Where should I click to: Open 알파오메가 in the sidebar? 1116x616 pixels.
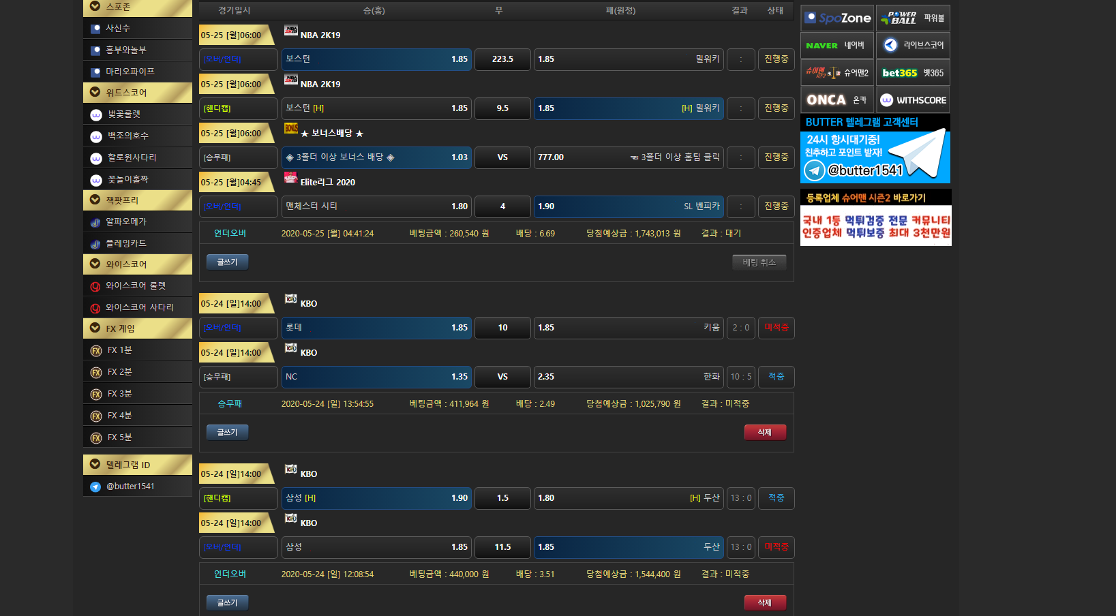point(125,221)
